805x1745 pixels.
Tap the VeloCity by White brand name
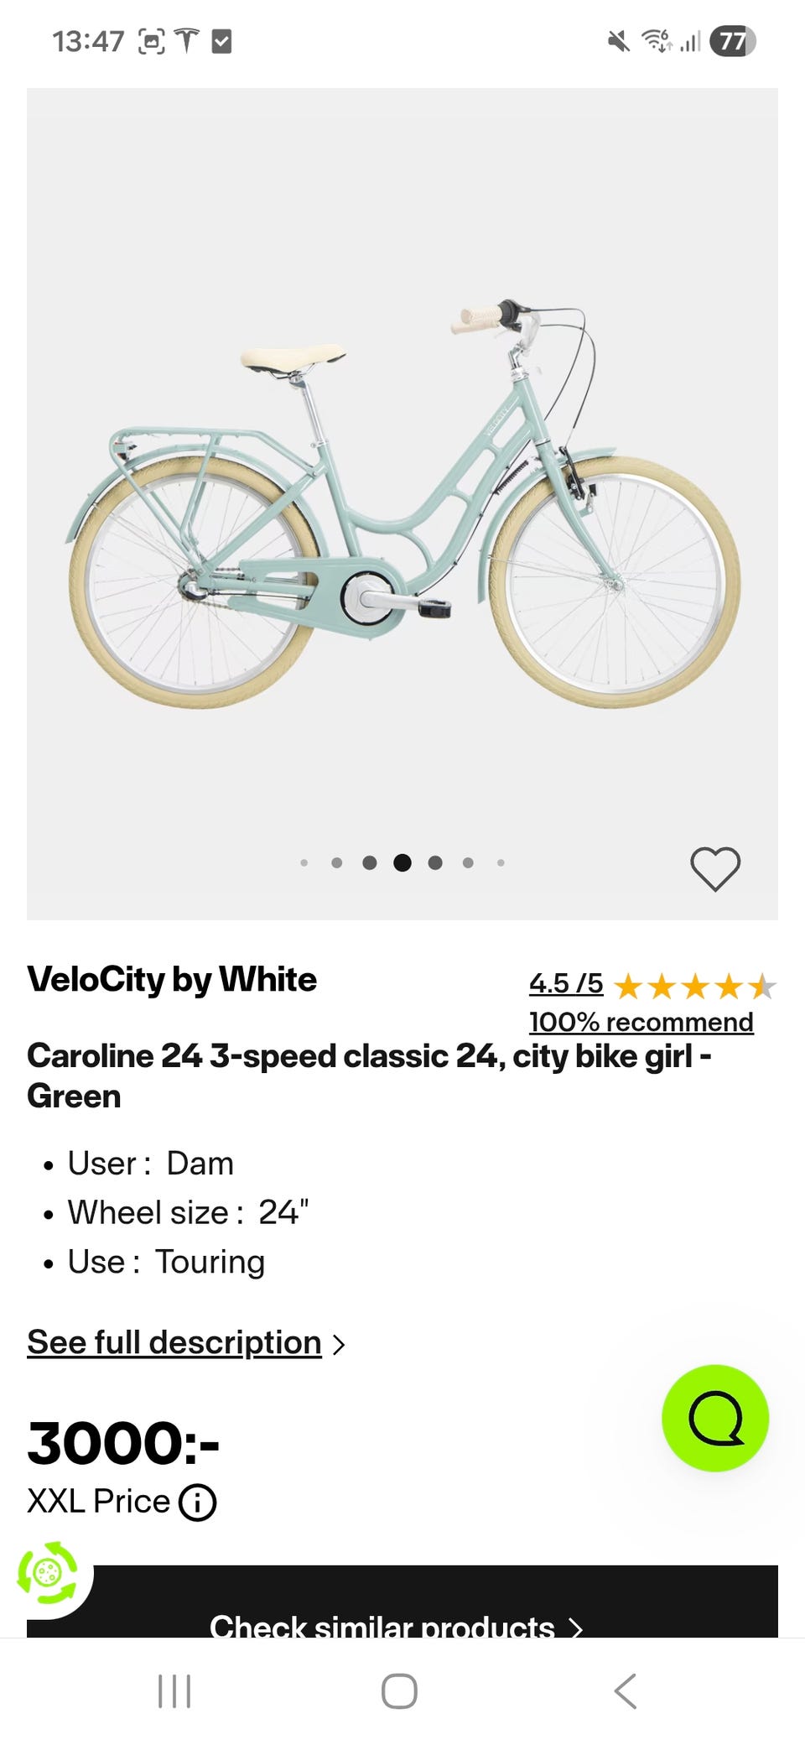click(x=172, y=979)
